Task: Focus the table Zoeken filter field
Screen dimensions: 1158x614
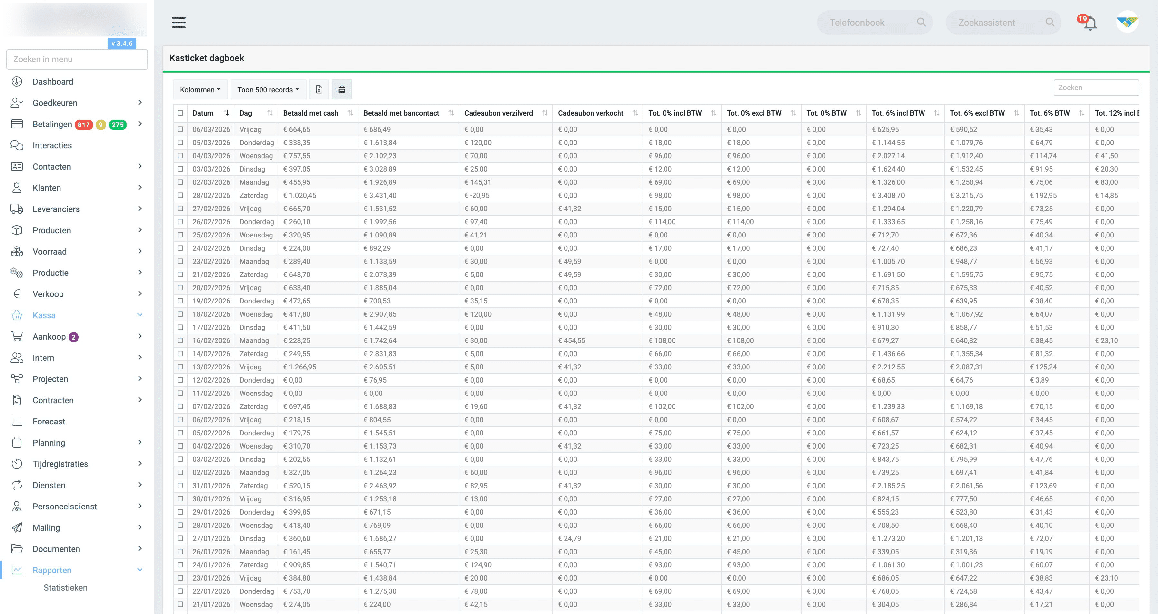Action: [x=1096, y=88]
